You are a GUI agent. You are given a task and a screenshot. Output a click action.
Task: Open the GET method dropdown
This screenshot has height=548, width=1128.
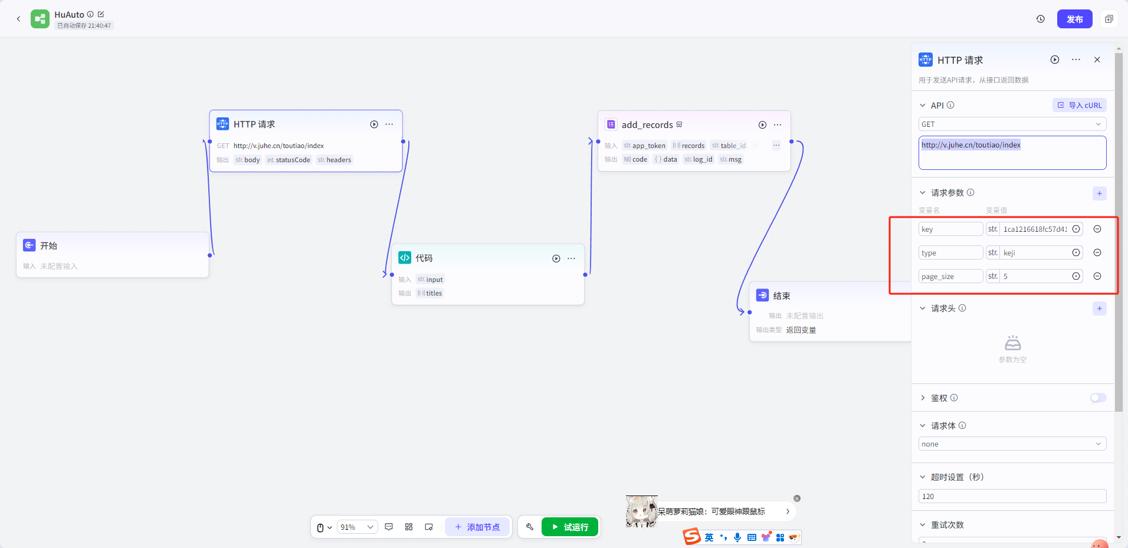coord(1012,124)
